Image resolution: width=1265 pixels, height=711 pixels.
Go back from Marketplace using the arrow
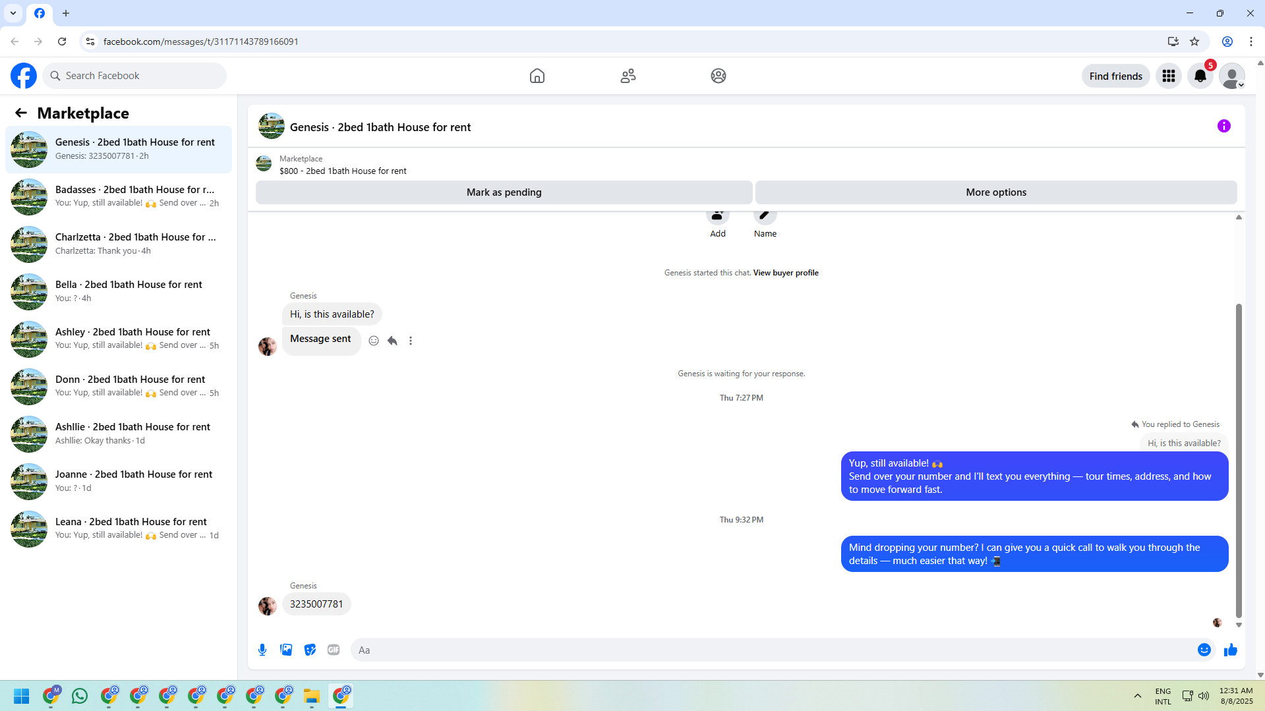point(21,113)
